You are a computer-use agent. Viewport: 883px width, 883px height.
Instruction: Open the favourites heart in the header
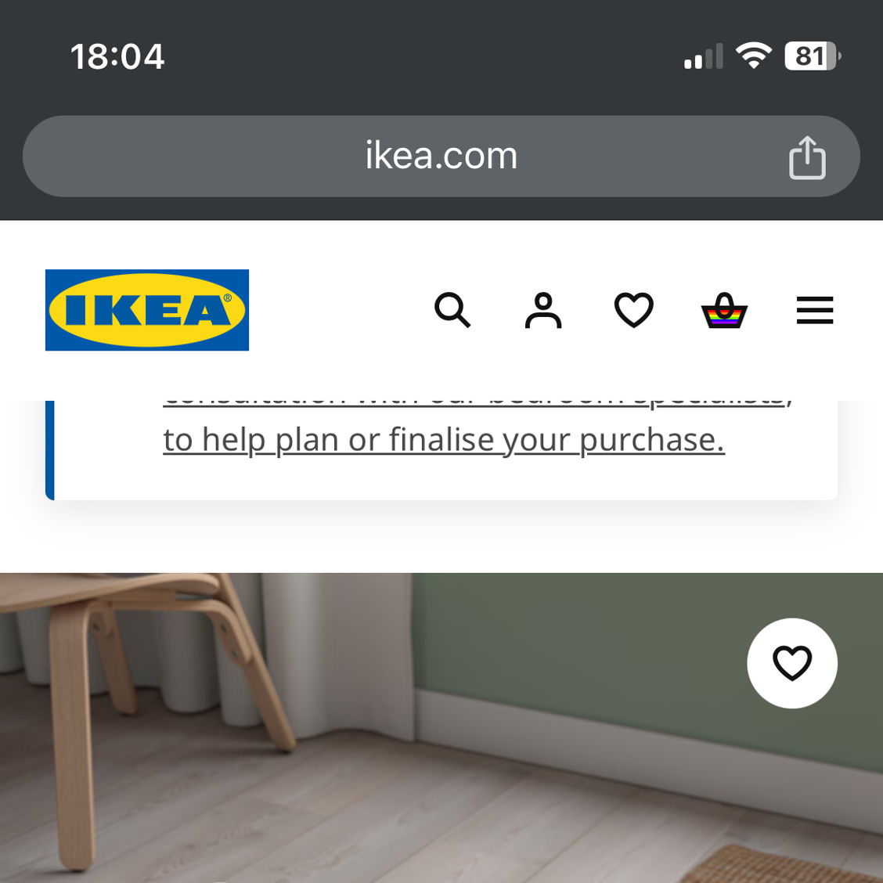coord(633,310)
